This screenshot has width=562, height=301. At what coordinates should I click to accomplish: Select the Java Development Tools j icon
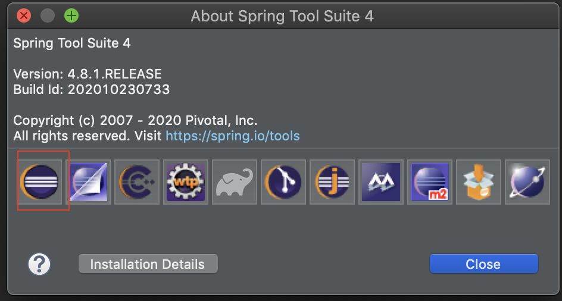click(332, 181)
